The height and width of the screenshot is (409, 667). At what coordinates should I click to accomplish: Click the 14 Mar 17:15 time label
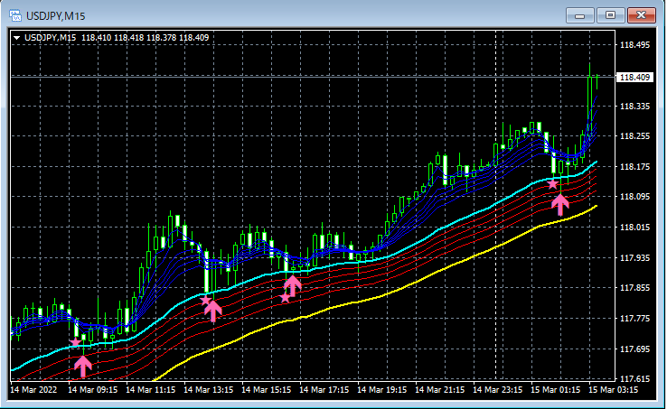pyautogui.click(x=324, y=390)
